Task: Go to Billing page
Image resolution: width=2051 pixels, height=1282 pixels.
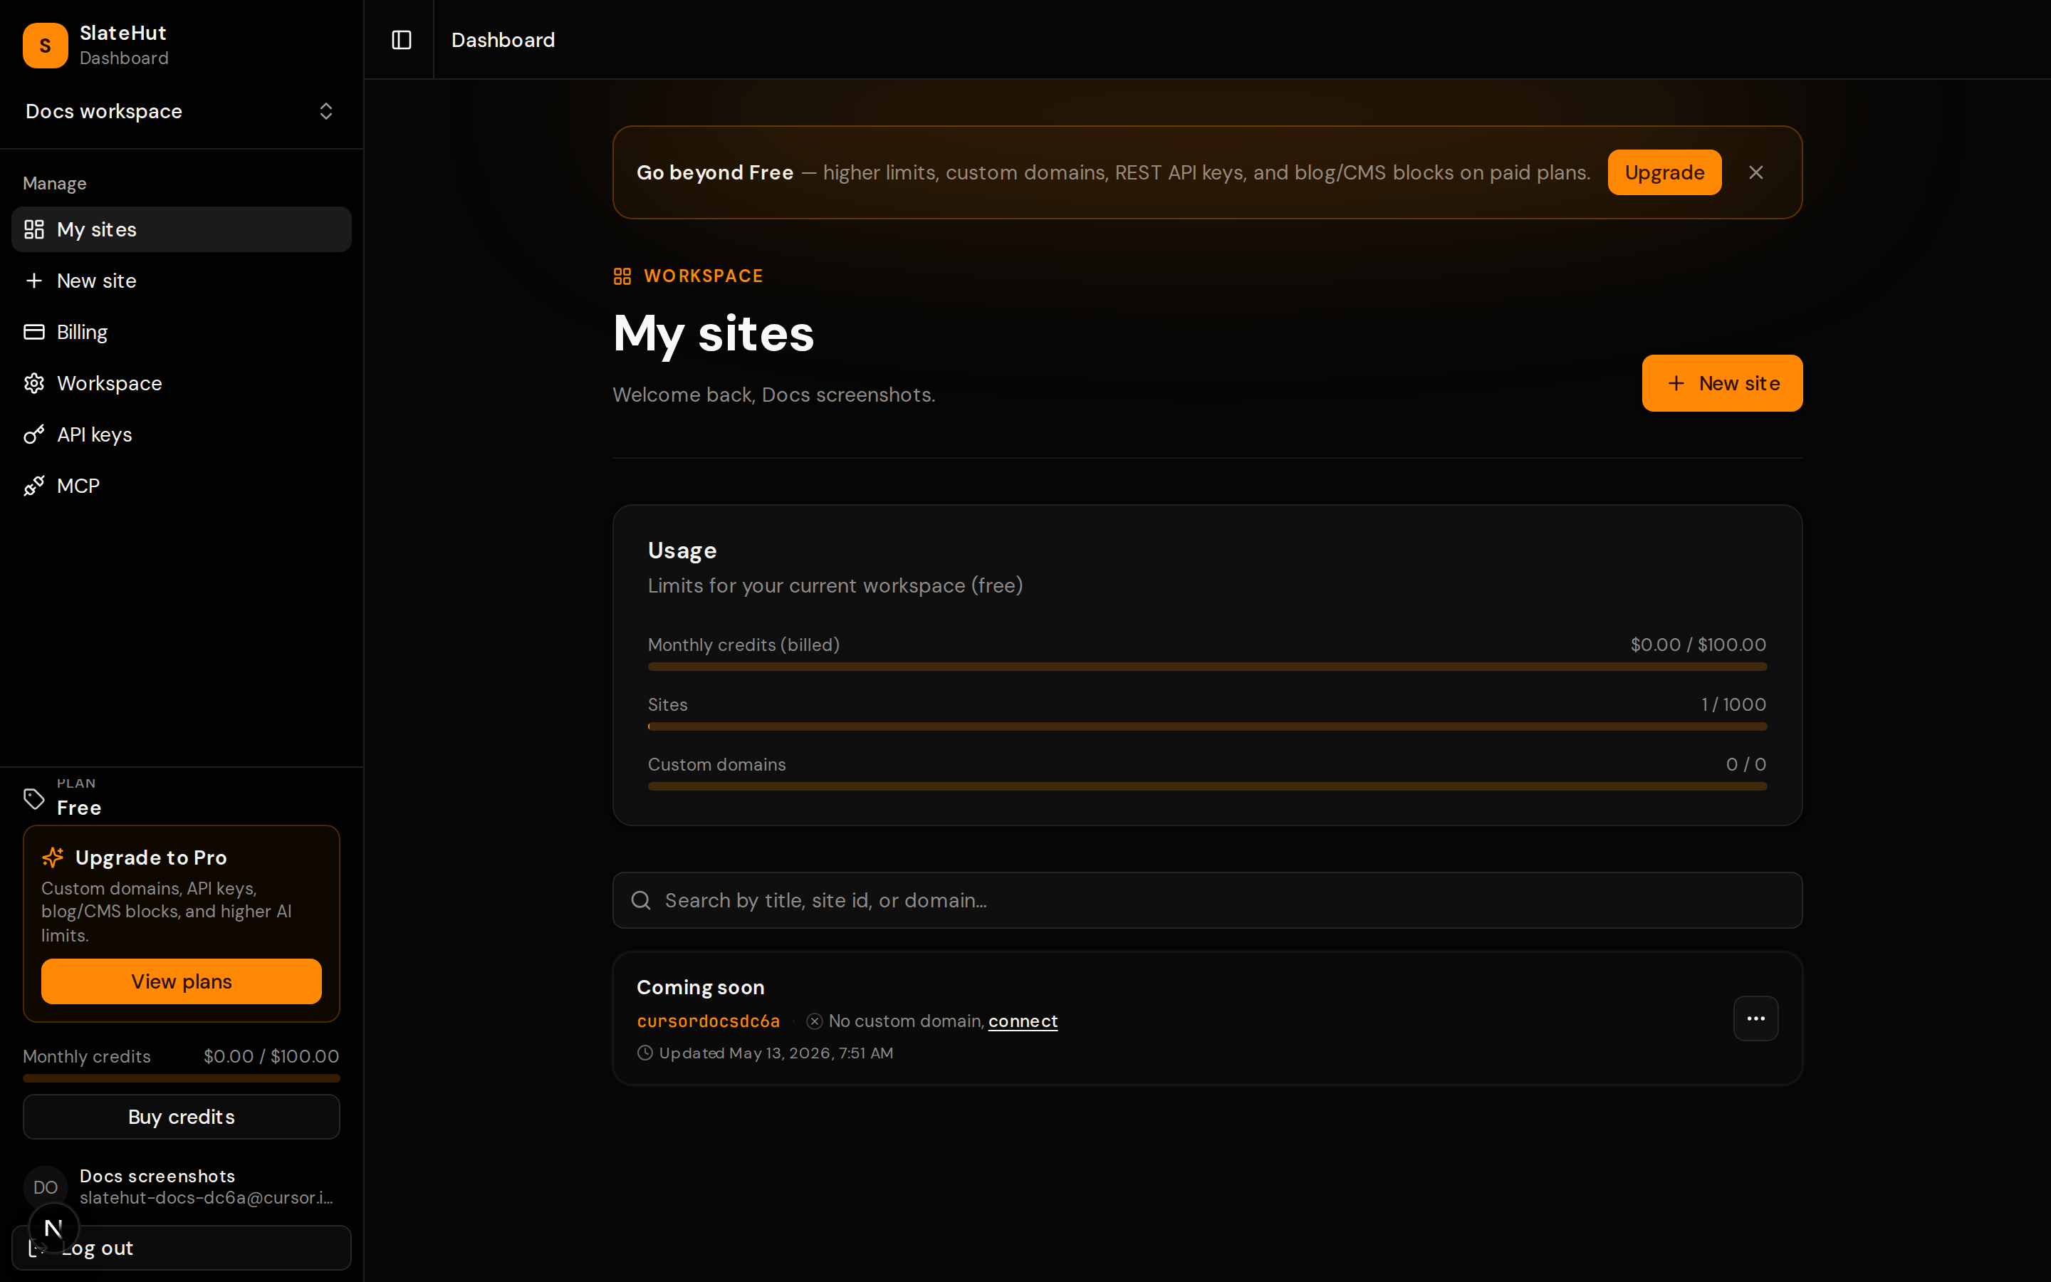Action: [x=182, y=331]
